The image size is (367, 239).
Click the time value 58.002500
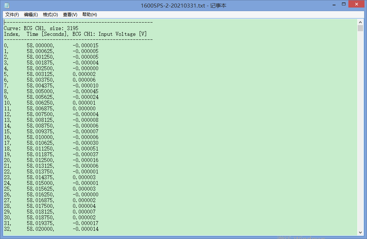click(x=40, y=68)
